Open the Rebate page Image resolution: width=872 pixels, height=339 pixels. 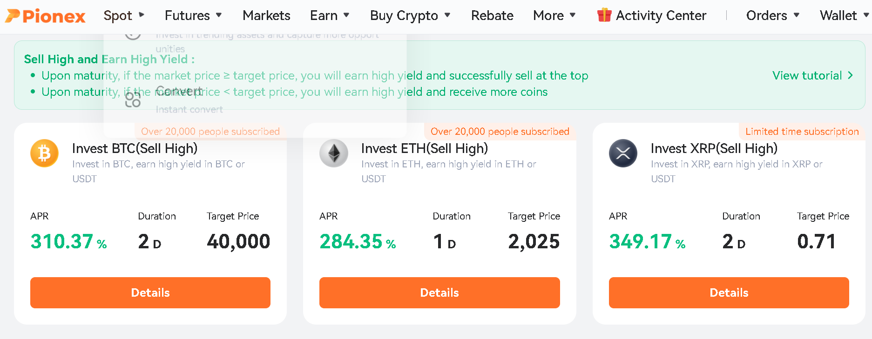tap(492, 15)
